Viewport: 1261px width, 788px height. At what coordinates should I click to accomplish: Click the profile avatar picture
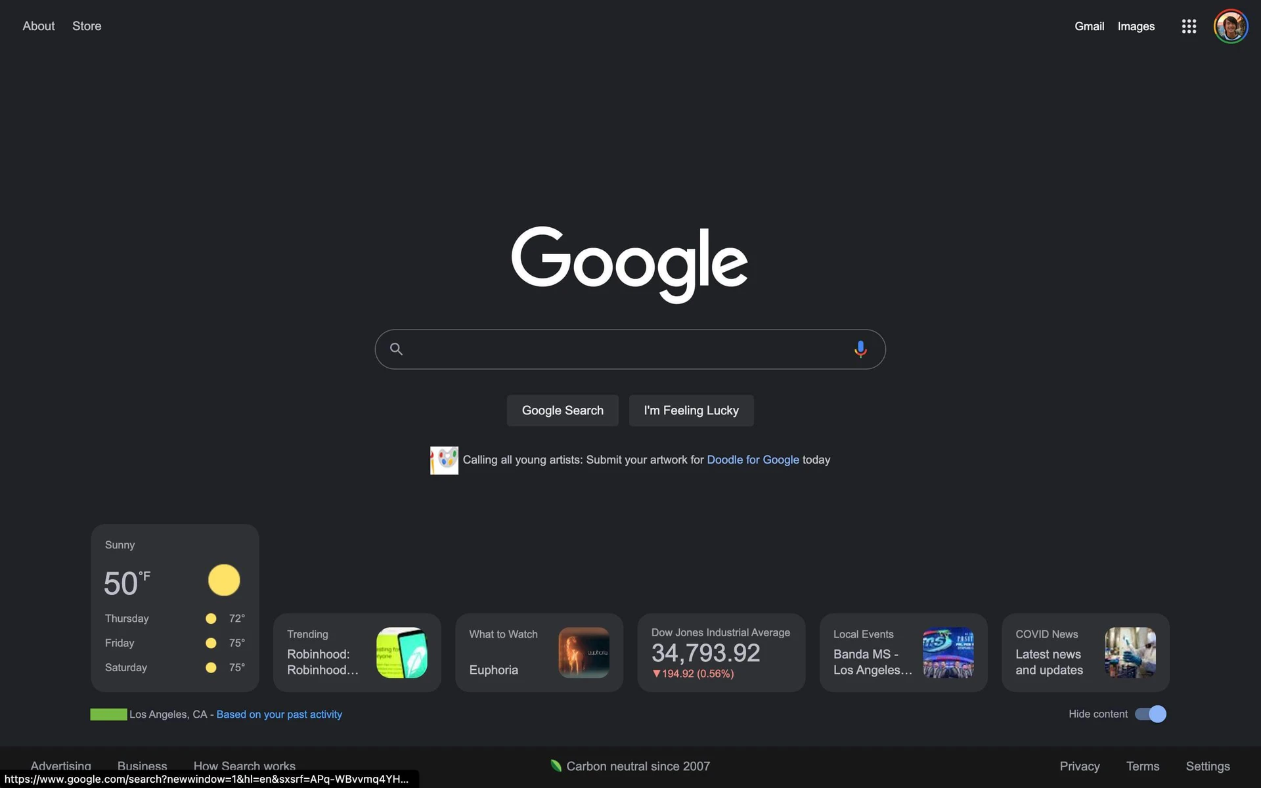coord(1231,26)
